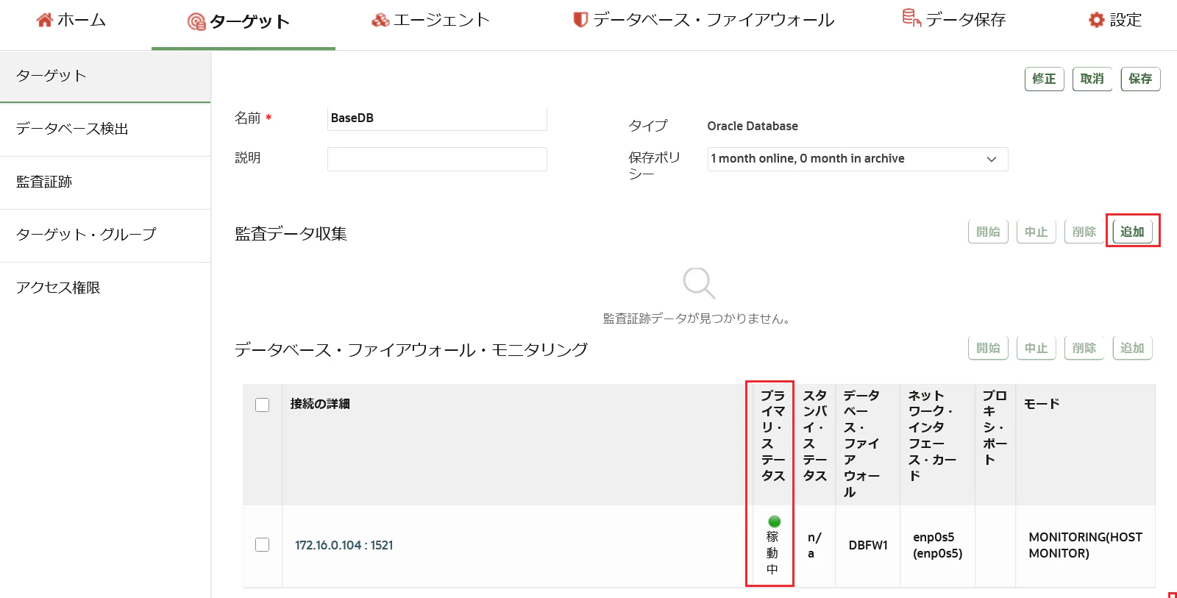The width and height of the screenshot is (1177, 598).
Task: Open 監査証跡 in the sidebar
Action: click(105, 182)
